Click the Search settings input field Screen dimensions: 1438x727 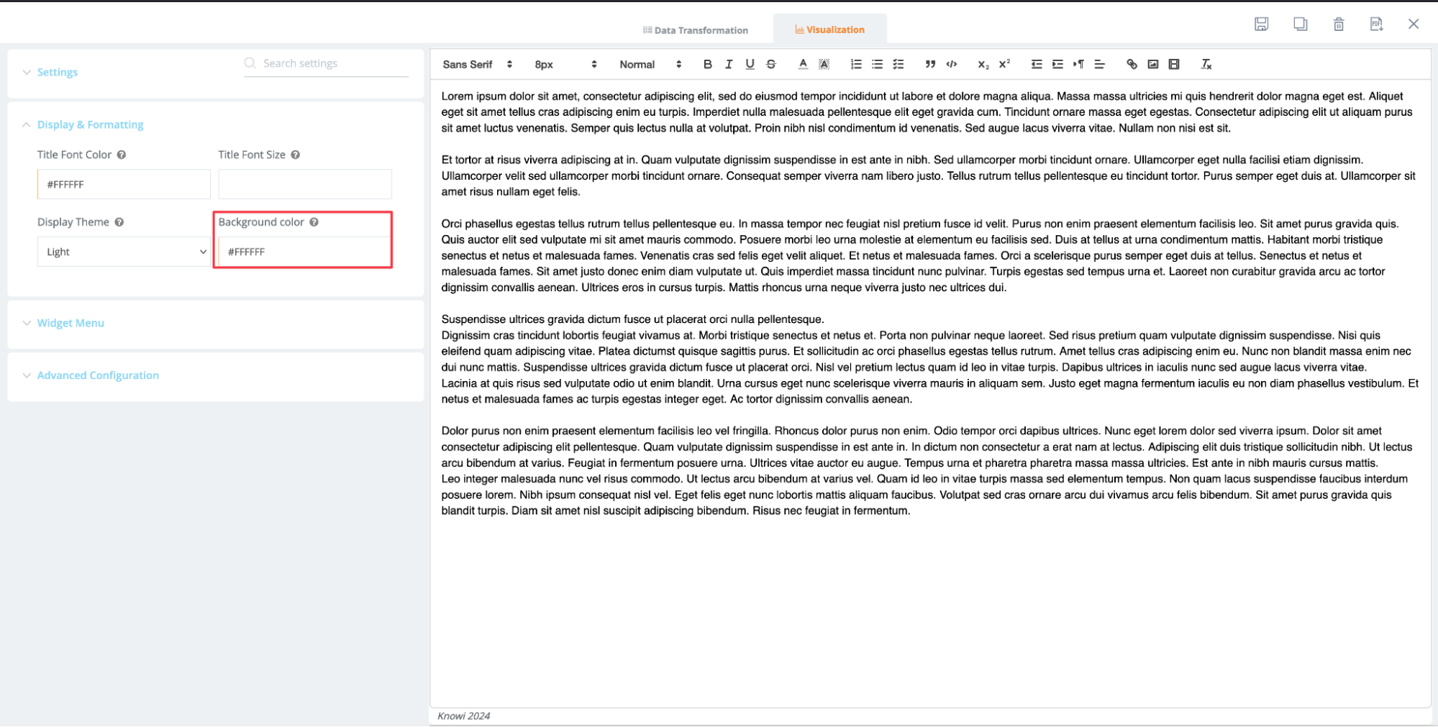[x=332, y=63]
